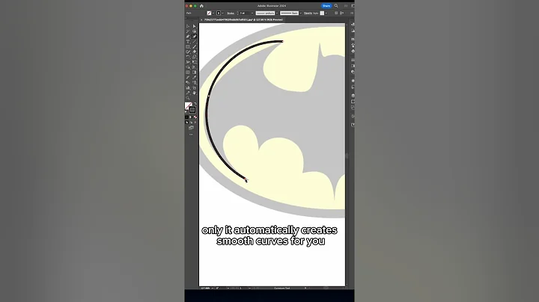Click the stroke weight value field
This screenshot has width=539, height=302.
pyautogui.click(x=244, y=13)
